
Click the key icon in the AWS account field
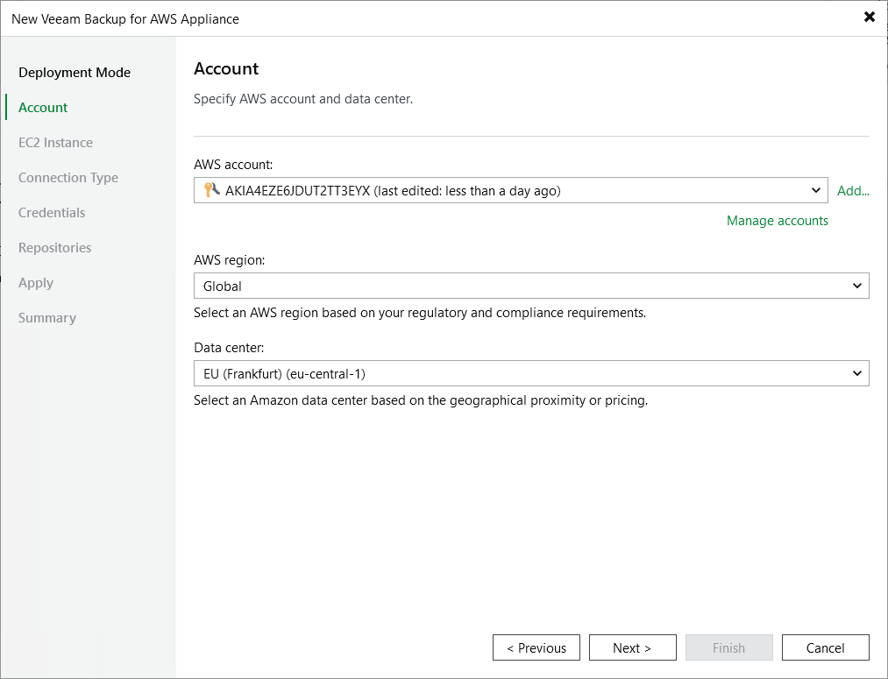click(x=210, y=190)
